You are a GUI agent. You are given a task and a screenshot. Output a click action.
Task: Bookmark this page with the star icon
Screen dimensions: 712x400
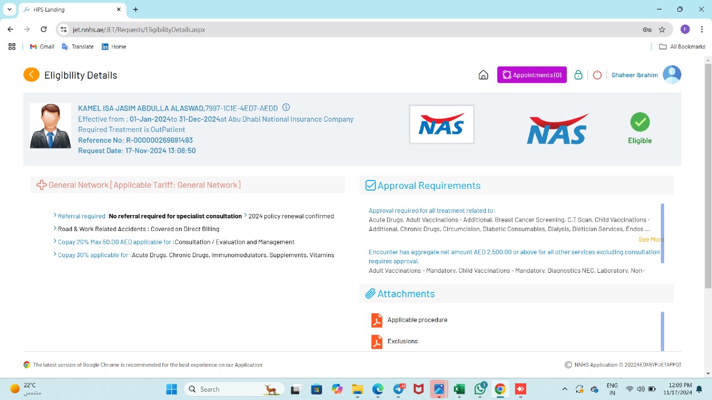(x=662, y=29)
